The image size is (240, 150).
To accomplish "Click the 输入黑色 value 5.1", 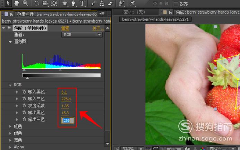I will [x=64, y=92].
